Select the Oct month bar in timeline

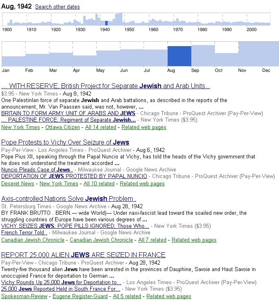click(226, 60)
